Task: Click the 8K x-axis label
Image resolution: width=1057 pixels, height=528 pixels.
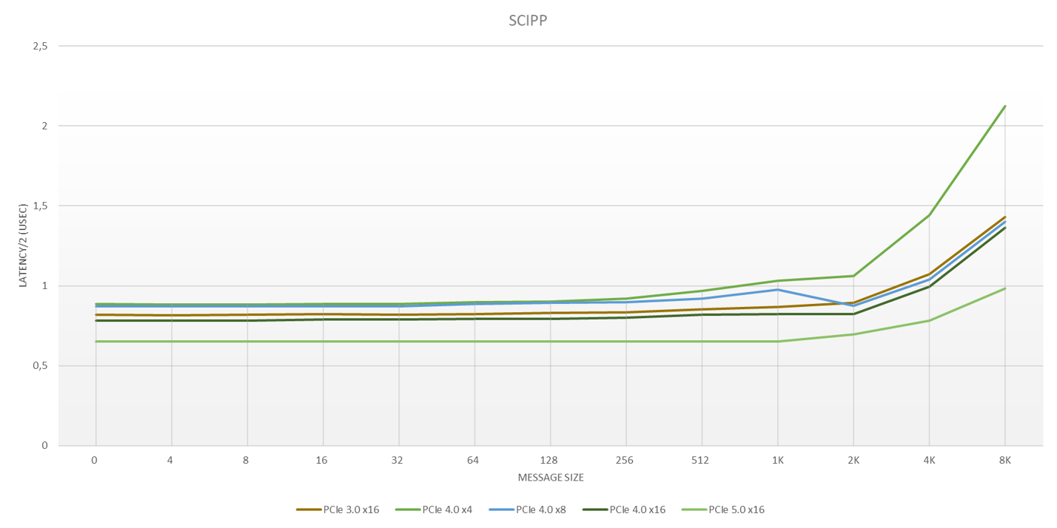Action: pos(1004,460)
